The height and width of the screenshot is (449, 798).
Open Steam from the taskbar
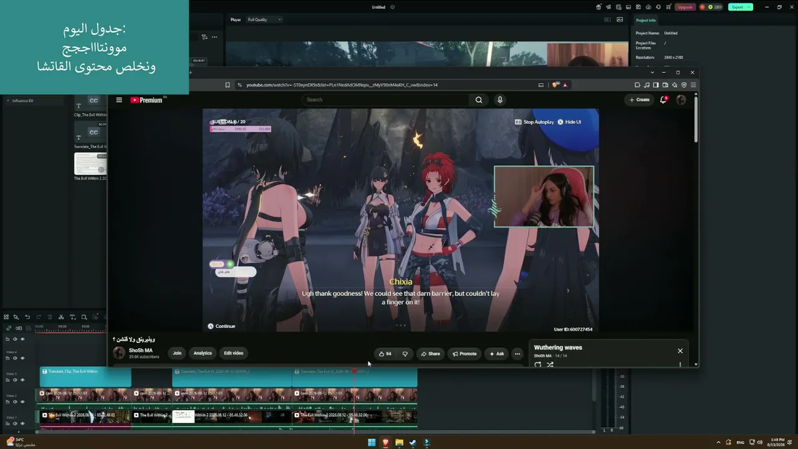click(413, 443)
